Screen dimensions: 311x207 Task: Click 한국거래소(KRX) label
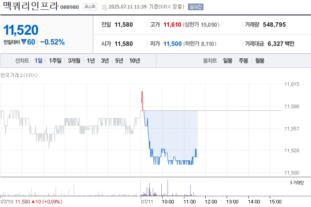(19, 75)
